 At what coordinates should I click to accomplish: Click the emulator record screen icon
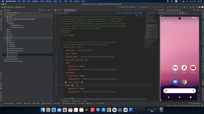(183, 13)
